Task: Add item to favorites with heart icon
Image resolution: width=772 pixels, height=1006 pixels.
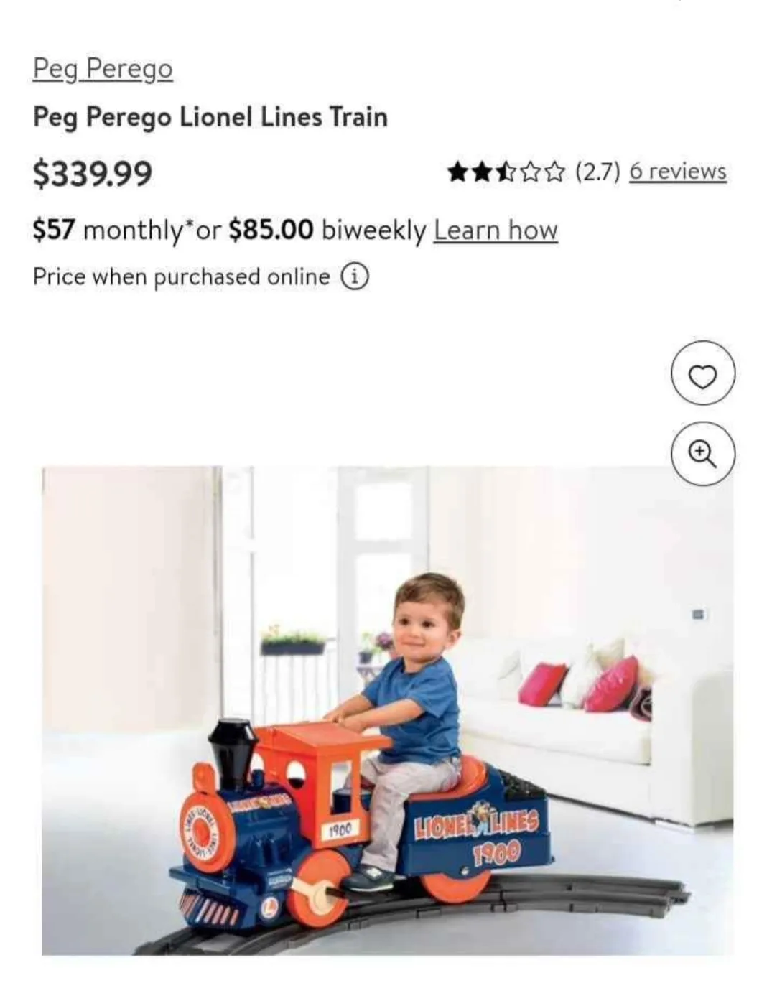Action: click(x=702, y=374)
